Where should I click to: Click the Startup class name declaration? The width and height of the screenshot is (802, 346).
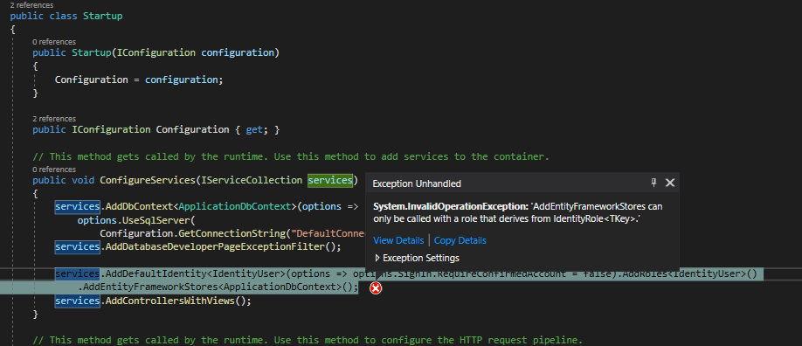tap(103, 16)
